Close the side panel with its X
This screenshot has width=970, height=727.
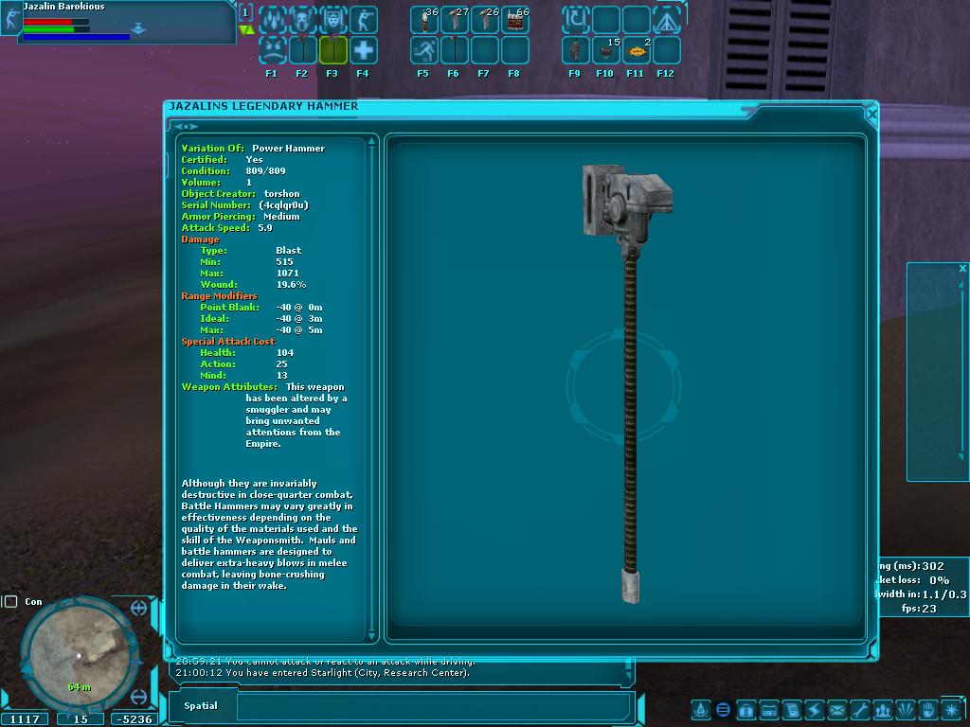point(962,268)
